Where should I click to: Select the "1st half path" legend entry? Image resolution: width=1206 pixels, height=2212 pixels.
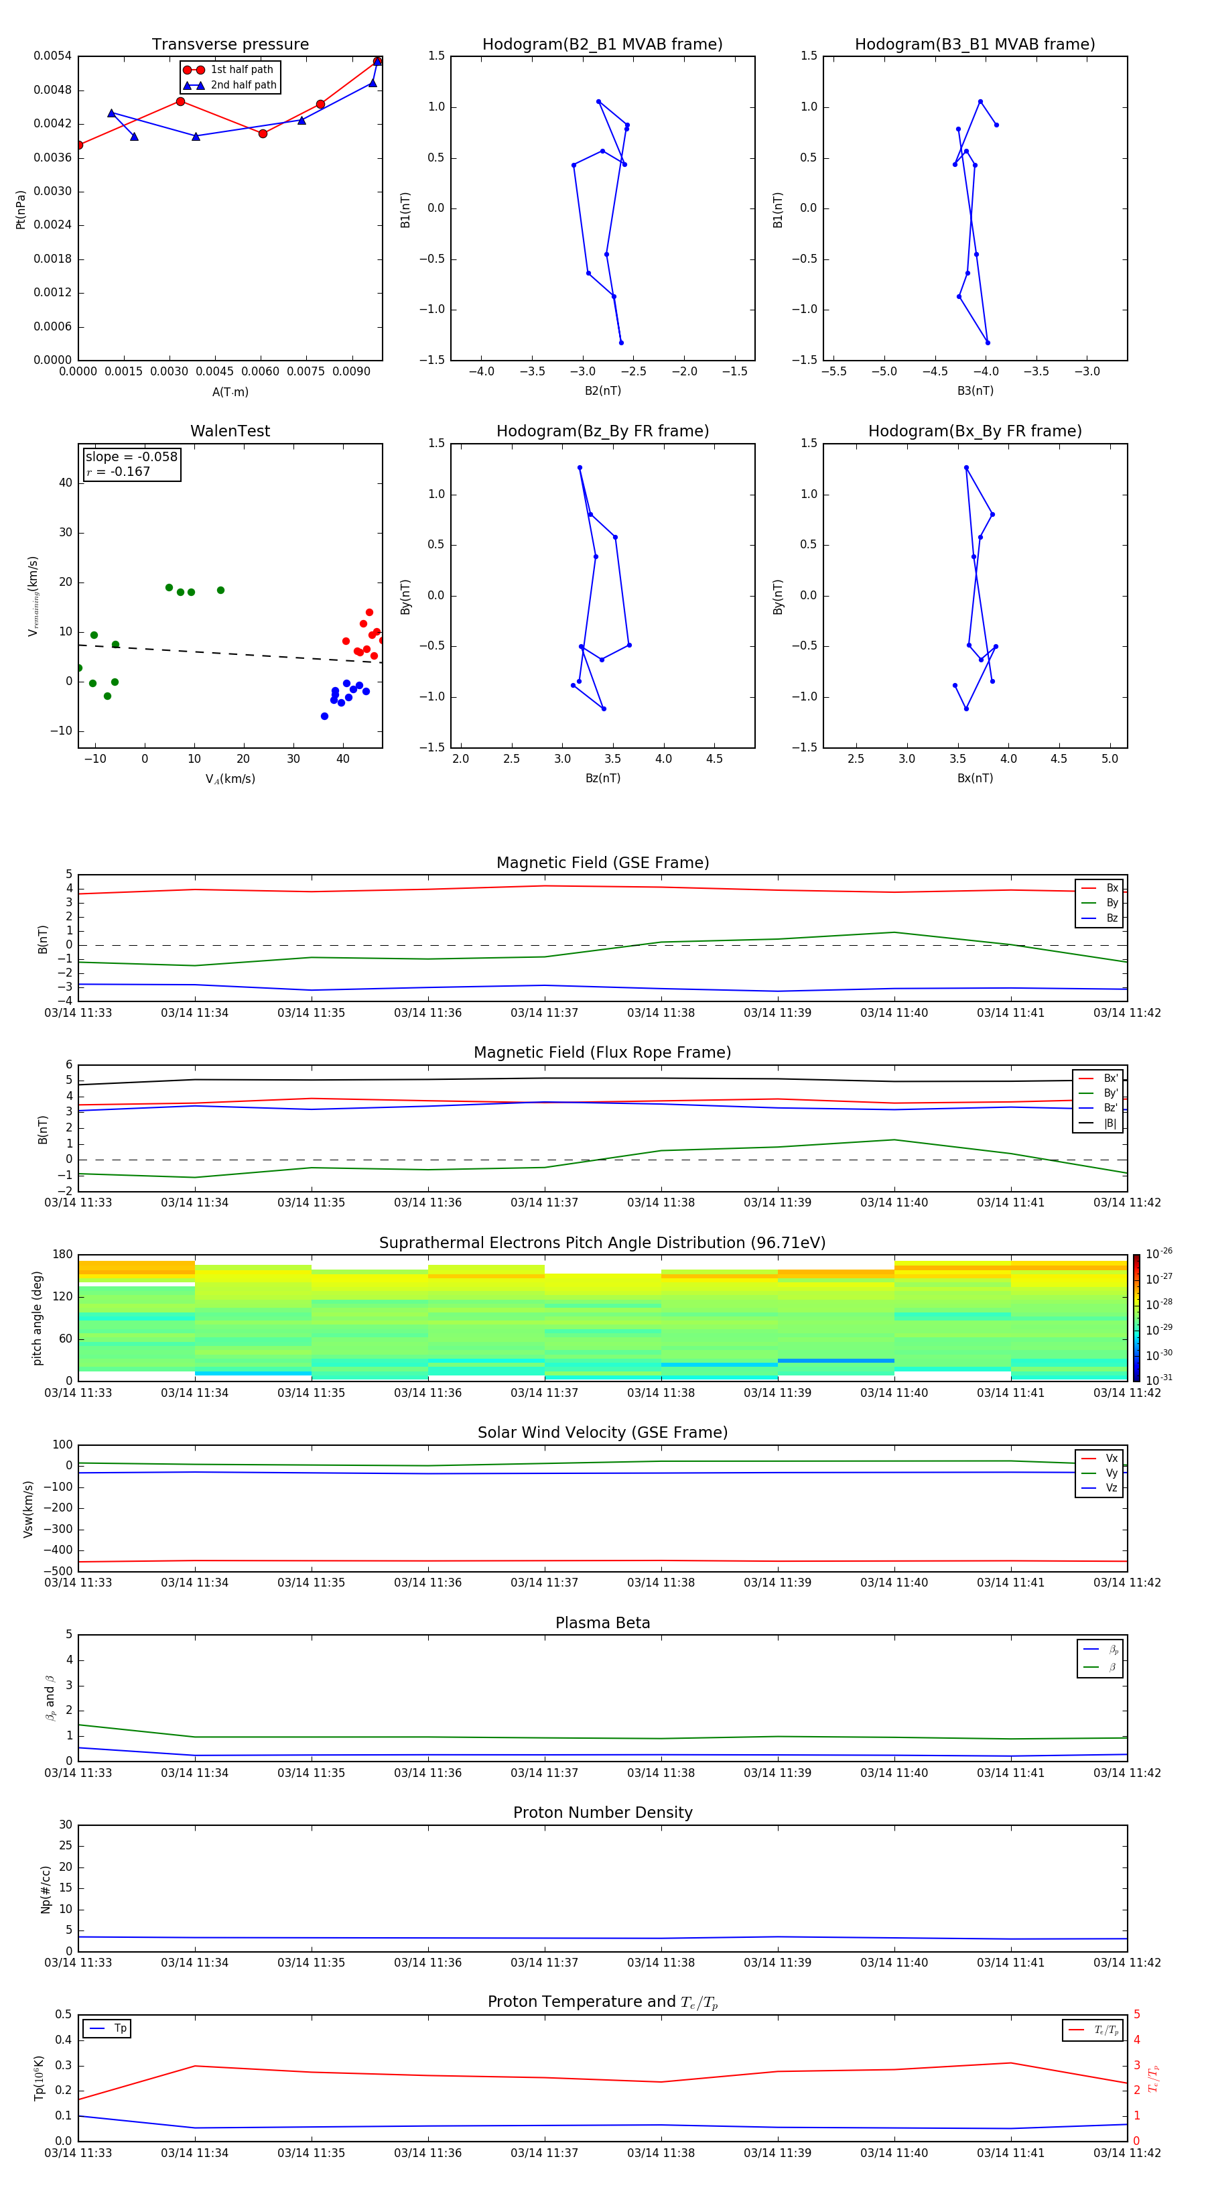click(229, 70)
